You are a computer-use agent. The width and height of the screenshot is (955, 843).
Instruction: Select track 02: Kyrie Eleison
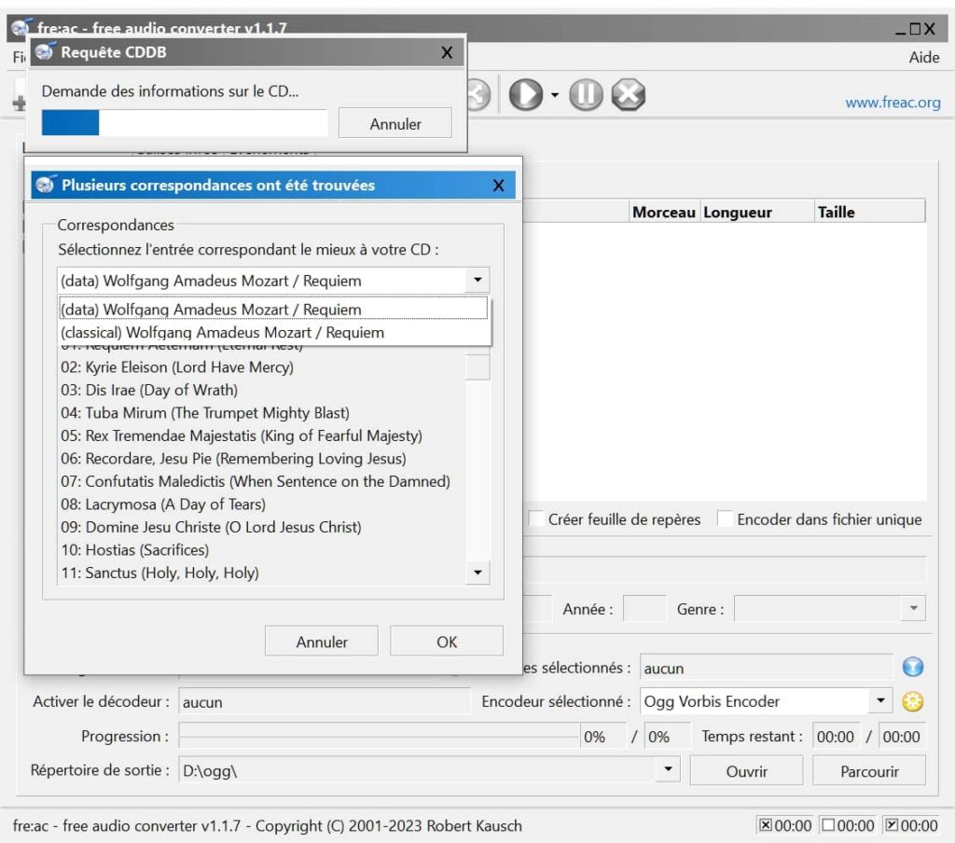(262, 367)
